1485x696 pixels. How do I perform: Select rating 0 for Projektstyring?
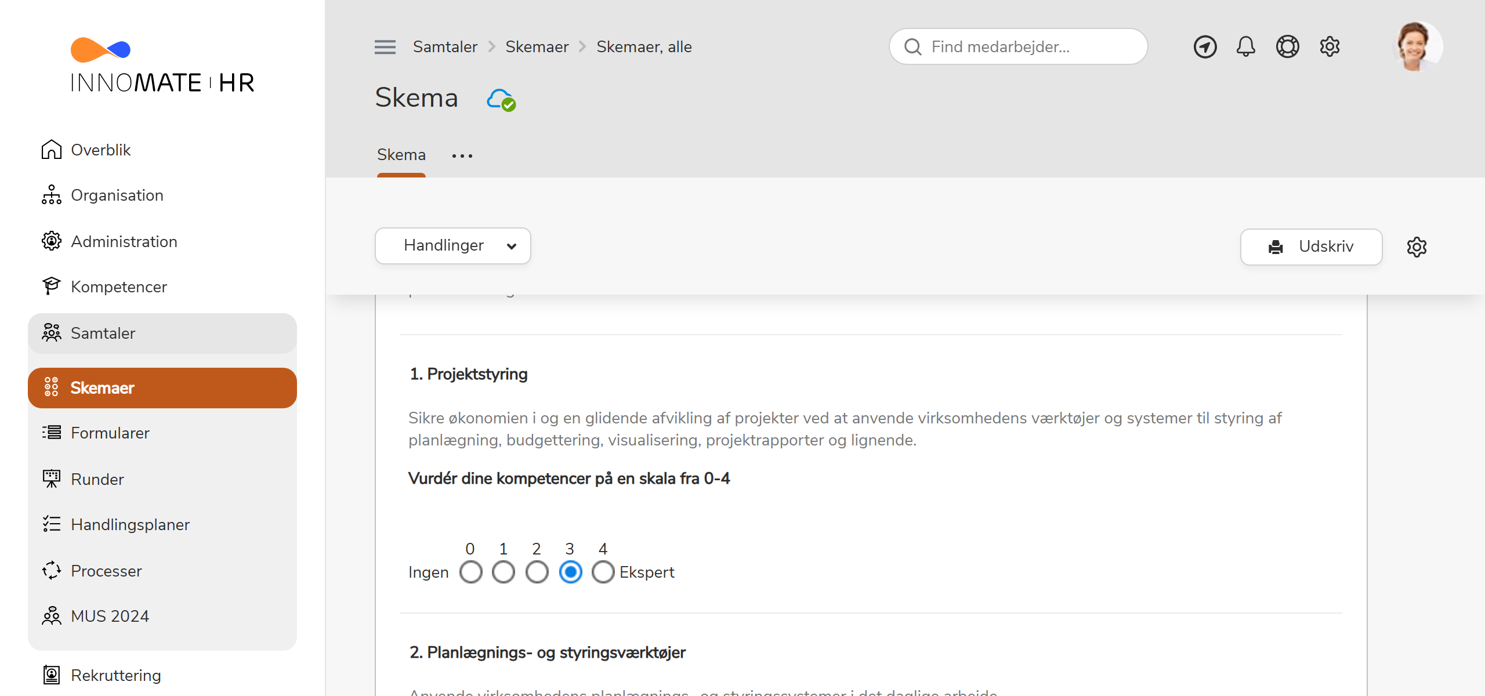pos(471,572)
